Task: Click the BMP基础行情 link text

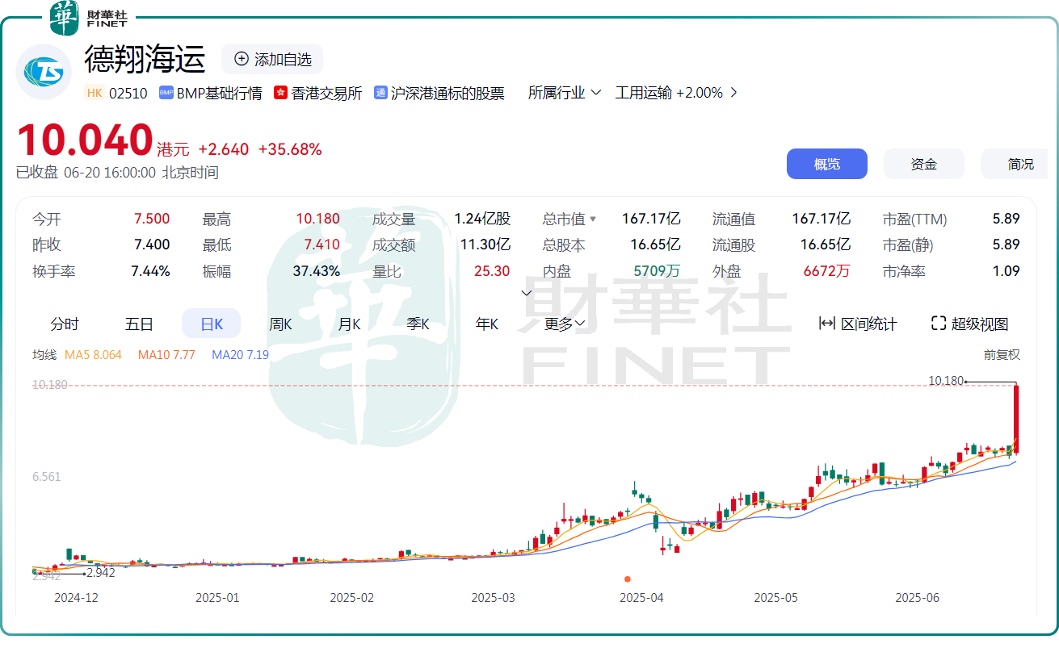Action: point(220,93)
